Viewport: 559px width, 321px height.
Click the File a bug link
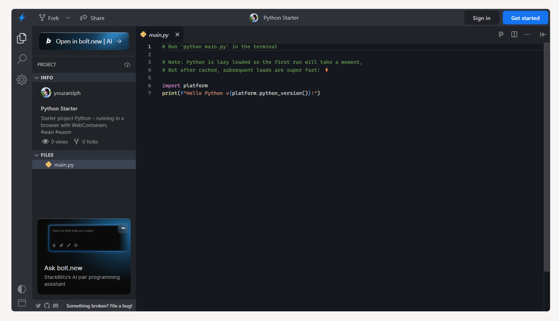click(99, 306)
